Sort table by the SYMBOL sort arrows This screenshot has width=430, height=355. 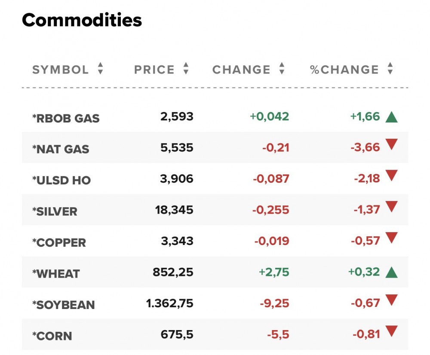tap(100, 69)
